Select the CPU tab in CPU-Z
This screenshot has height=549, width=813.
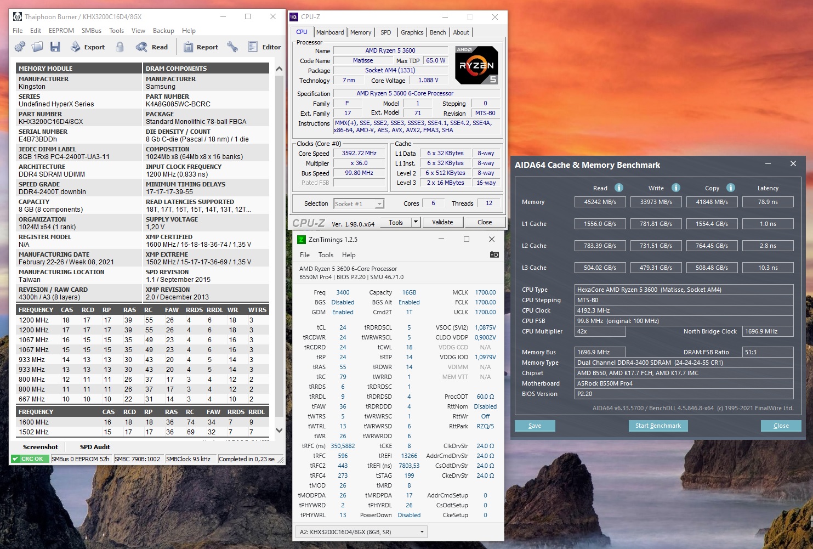click(302, 32)
